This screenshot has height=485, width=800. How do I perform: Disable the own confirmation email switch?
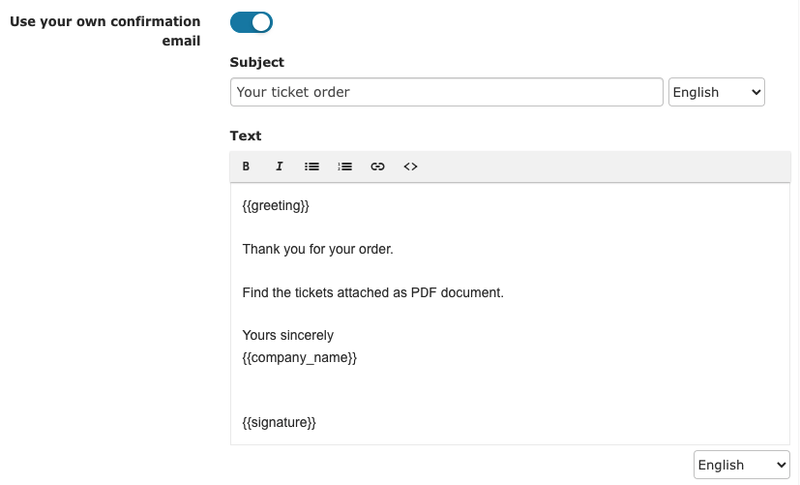point(252,22)
